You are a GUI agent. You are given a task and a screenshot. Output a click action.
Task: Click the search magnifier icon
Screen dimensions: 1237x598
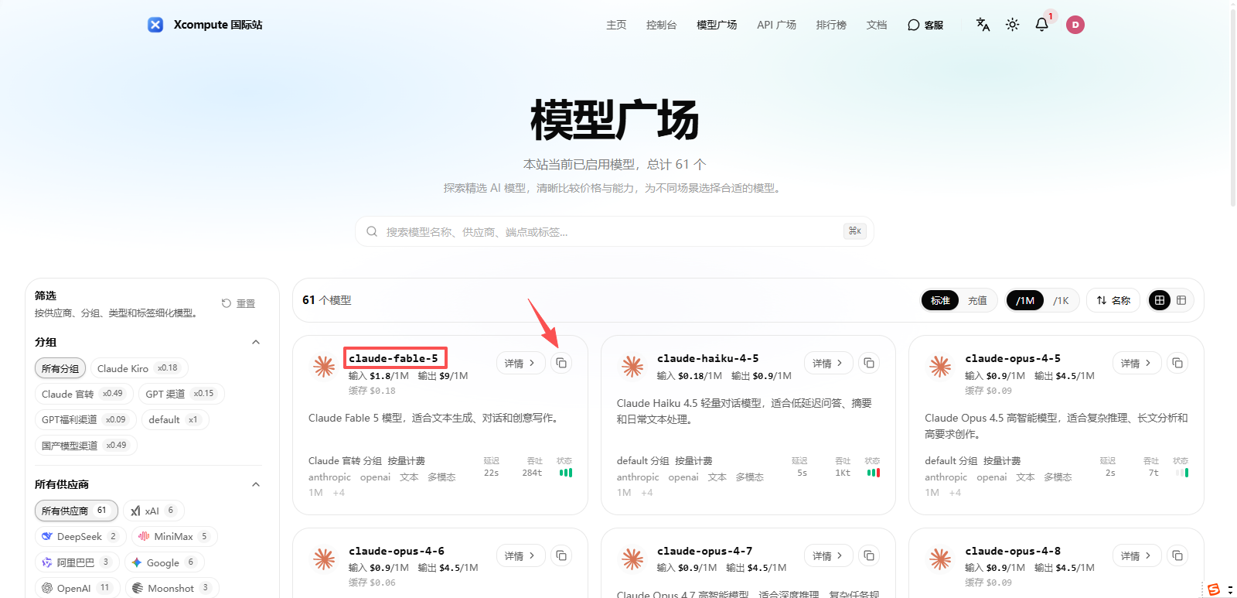click(372, 231)
